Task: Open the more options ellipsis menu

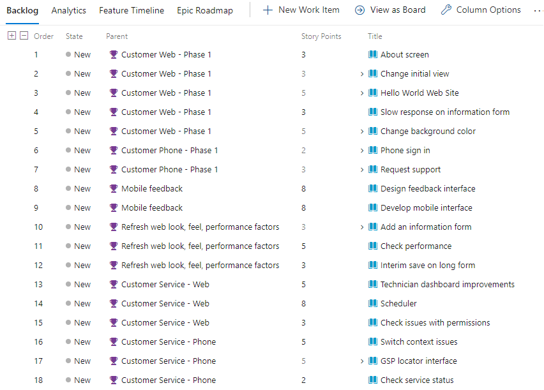Action: point(538,11)
